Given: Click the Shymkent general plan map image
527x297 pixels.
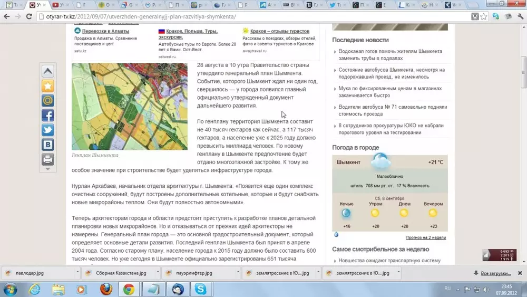Looking at the screenshot, I should pyautogui.click(x=130, y=107).
